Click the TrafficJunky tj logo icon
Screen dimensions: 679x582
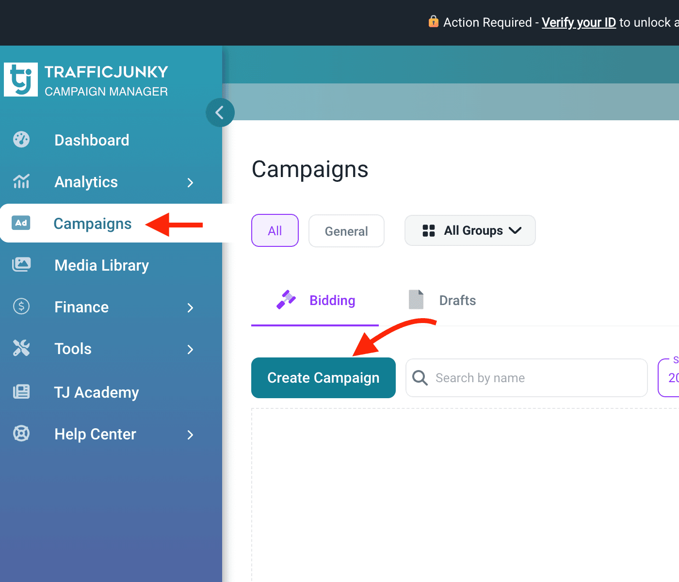coord(21,80)
